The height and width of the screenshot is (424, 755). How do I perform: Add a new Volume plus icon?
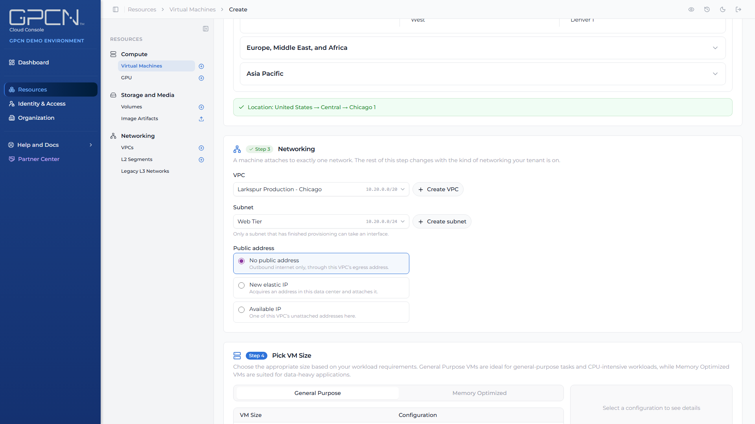click(x=201, y=107)
